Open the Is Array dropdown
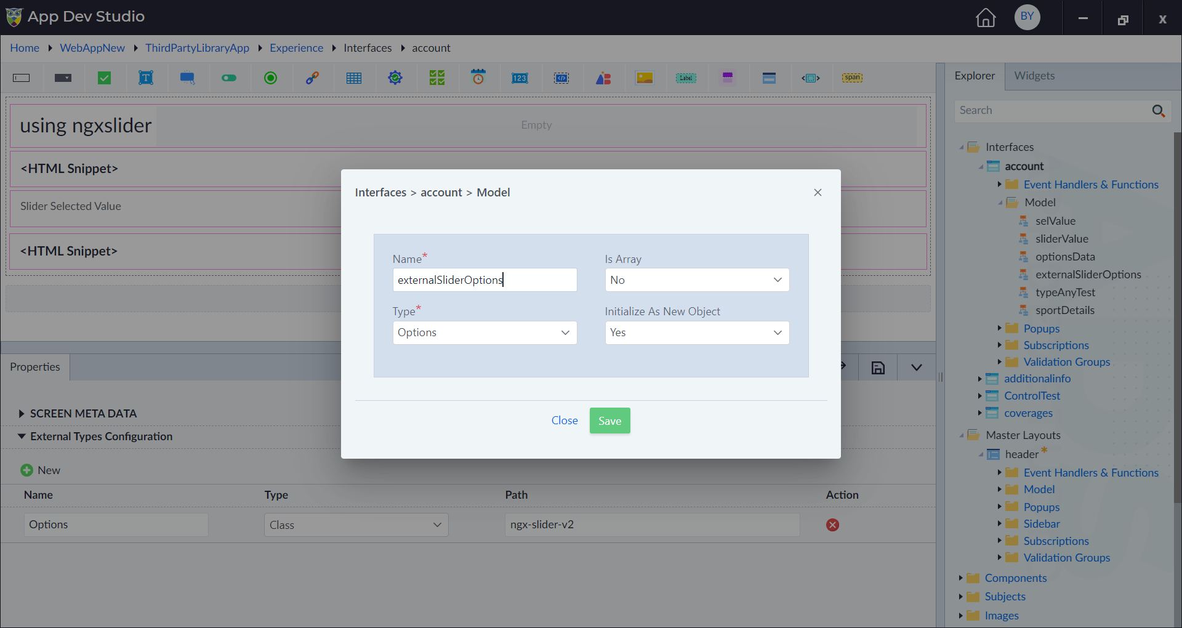1182x628 pixels. [x=697, y=280]
